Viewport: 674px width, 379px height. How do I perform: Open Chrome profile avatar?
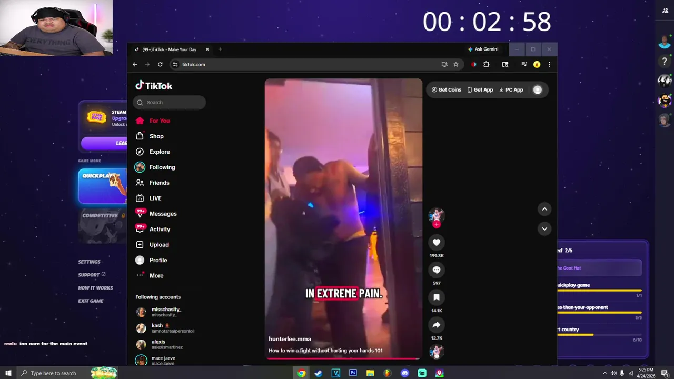coord(537,64)
